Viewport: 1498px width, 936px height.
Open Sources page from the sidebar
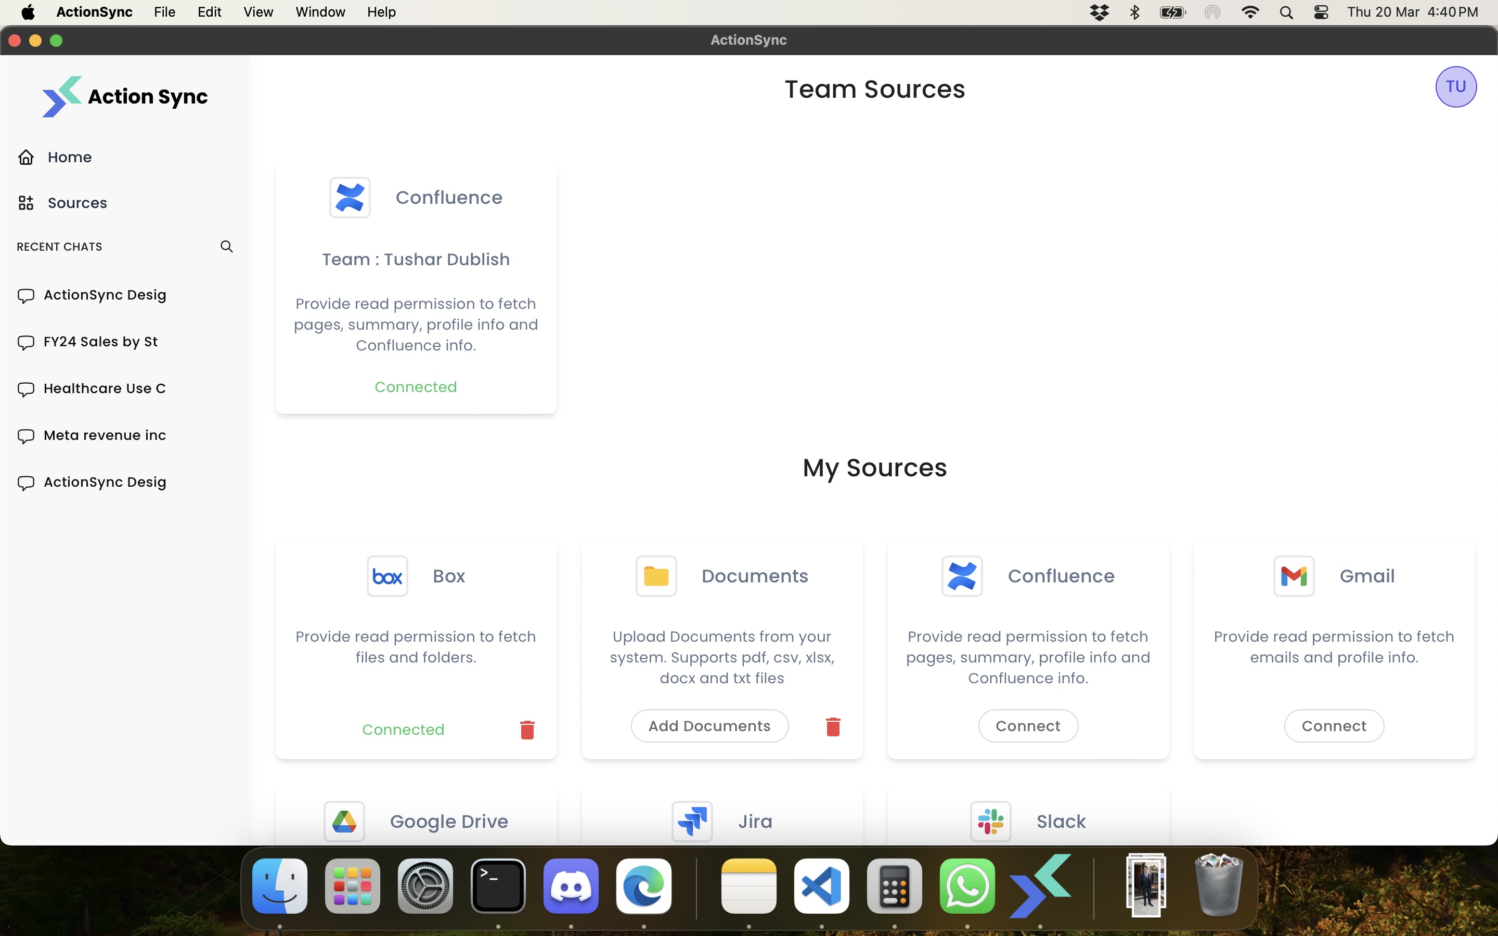pyautogui.click(x=77, y=203)
